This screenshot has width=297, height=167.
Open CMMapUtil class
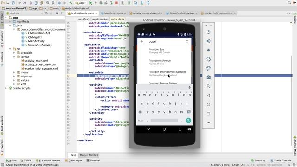pos(35,37)
